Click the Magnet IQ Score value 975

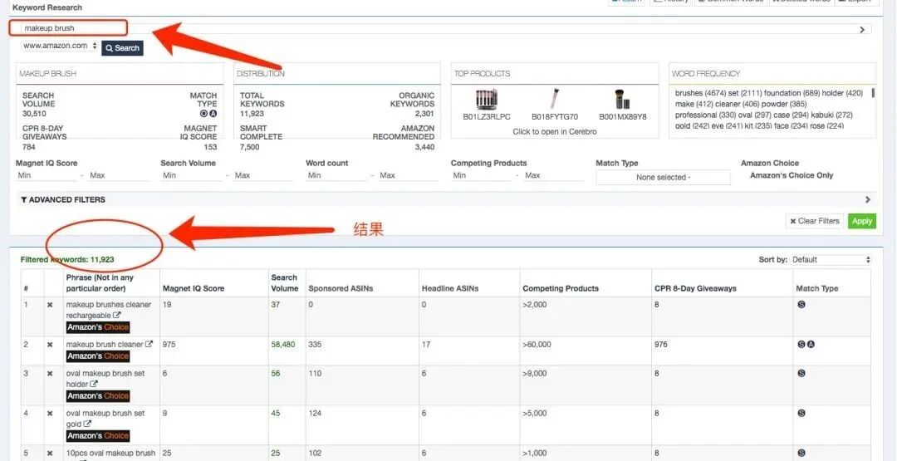click(169, 345)
